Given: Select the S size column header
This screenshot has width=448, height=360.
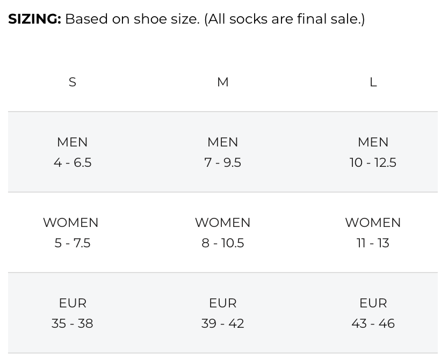Looking at the screenshot, I should [x=73, y=82].
